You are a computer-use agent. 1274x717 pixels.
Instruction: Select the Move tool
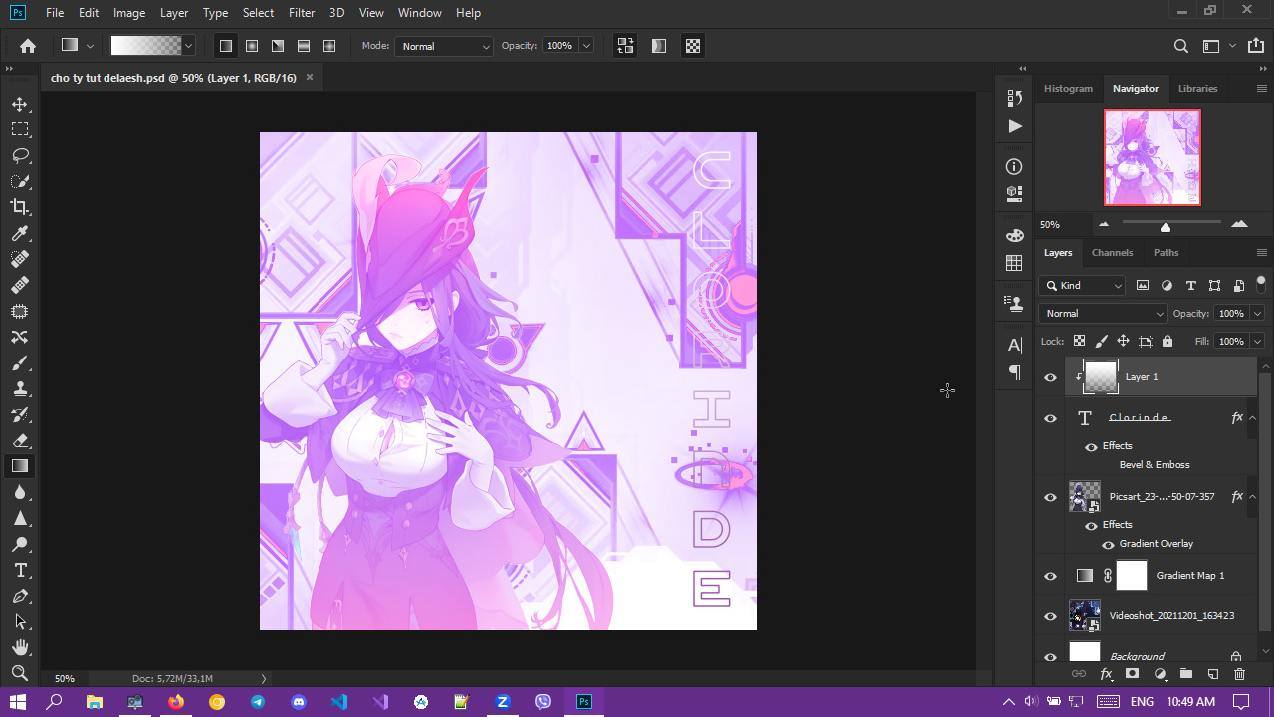point(19,104)
